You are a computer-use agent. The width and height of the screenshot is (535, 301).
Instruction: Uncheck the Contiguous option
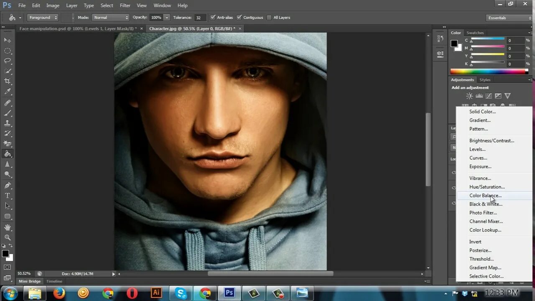[x=239, y=18]
